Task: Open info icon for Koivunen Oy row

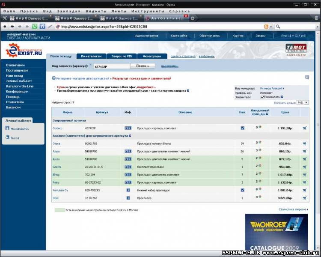Action: [128, 190]
